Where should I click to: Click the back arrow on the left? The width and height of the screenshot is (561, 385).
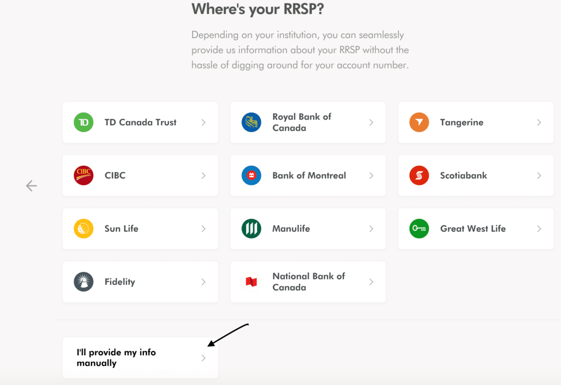click(x=31, y=185)
